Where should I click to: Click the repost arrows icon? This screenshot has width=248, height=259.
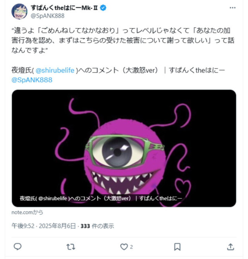[71, 247]
